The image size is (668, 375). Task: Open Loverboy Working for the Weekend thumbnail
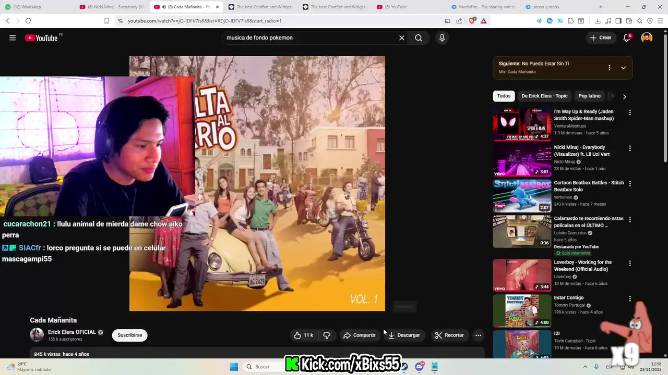click(x=522, y=276)
